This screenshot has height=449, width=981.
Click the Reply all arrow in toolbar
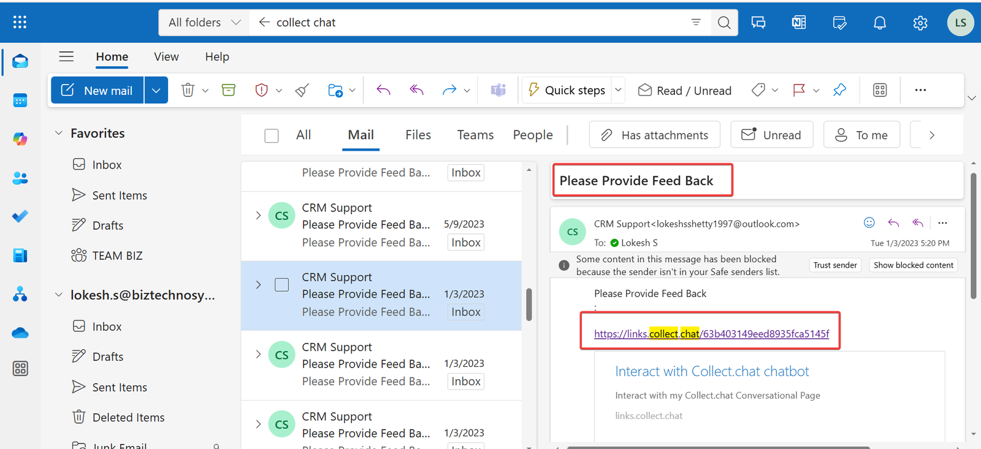coord(417,90)
